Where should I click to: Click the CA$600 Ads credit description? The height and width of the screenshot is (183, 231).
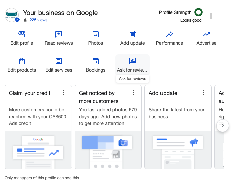pyautogui.click(x=38, y=117)
